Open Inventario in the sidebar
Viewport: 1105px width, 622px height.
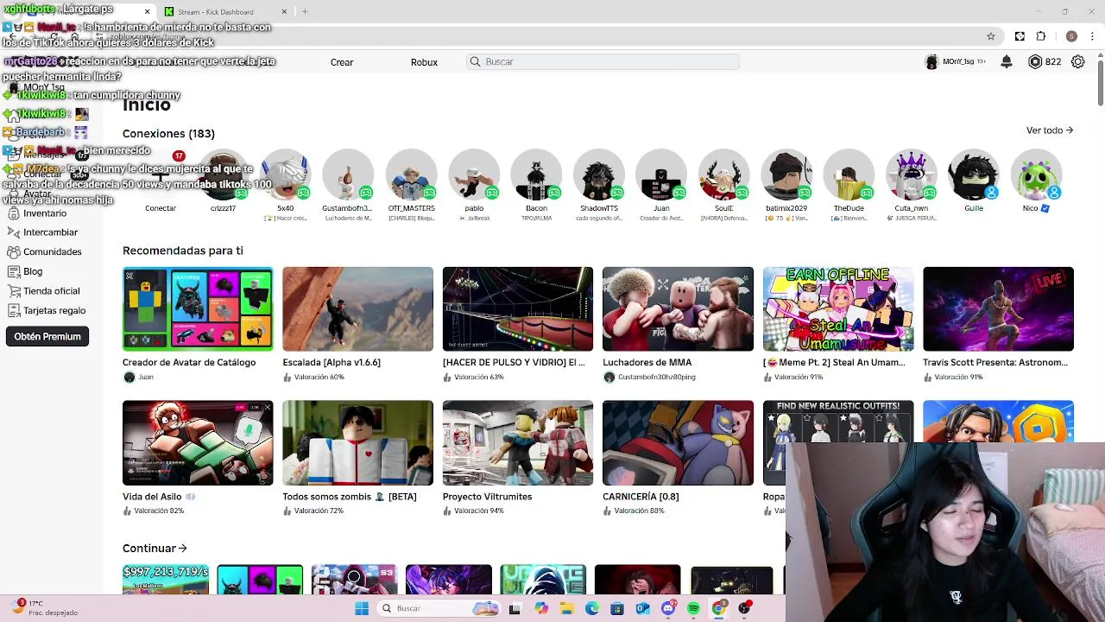44,213
